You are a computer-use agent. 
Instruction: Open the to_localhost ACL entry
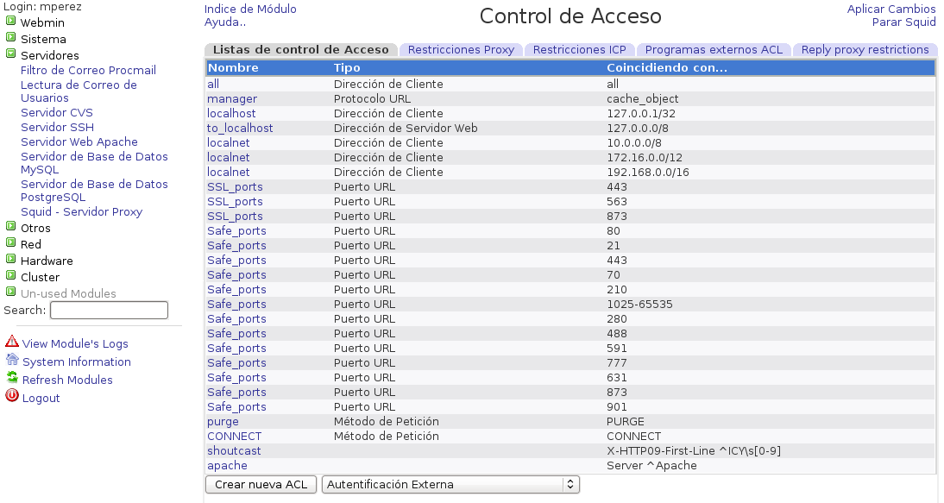pyautogui.click(x=240, y=128)
